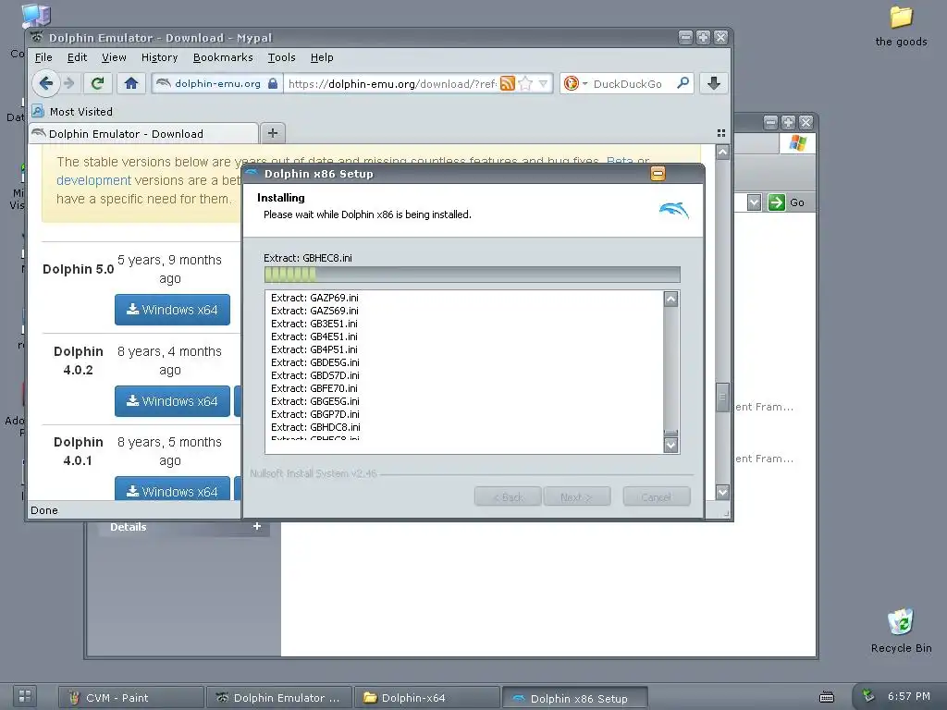Click the Back button in Dolphin Setup
This screenshot has width=947, height=710.
tap(508, 496)
